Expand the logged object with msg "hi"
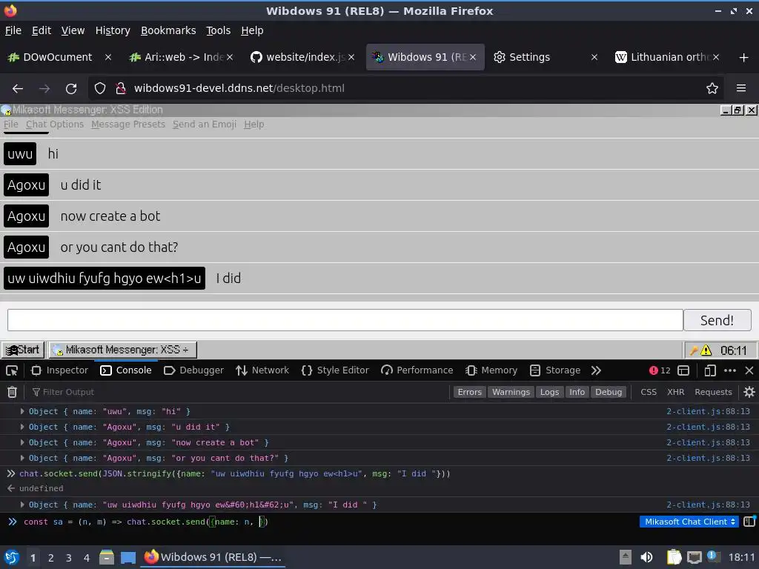759x569 pixels. pos(22,411)
